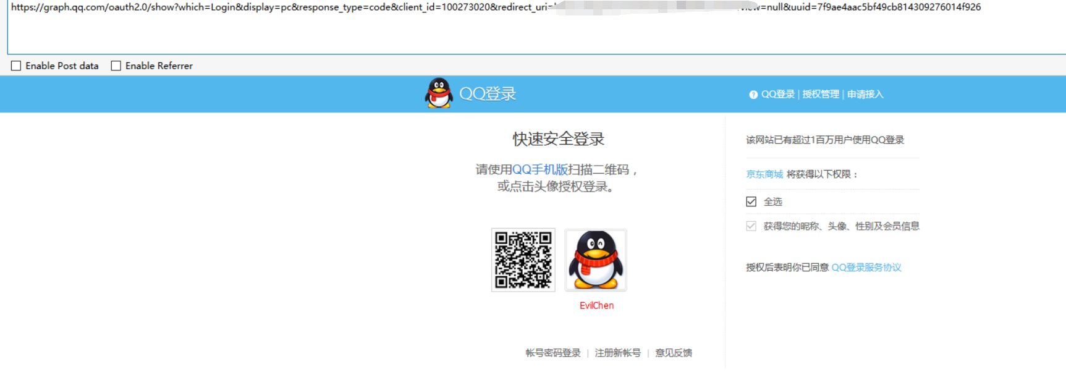Open 授权管理 link in header
The image size is (1066, 372).
[821, 95]
